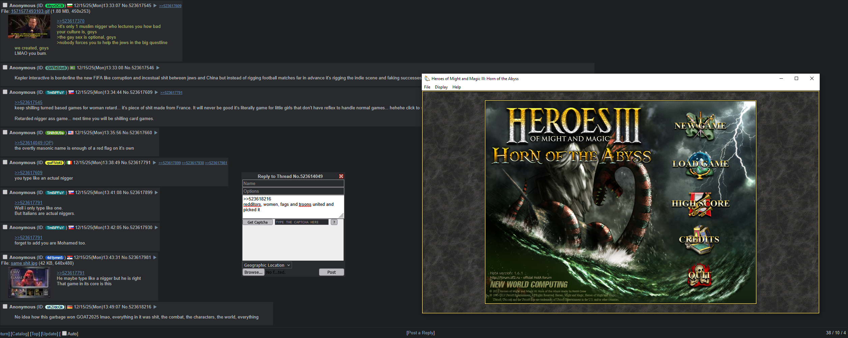This screenshot has width=848, height=338.
Task: Open the post menu arrow for No.523617545
Action: 155,6
